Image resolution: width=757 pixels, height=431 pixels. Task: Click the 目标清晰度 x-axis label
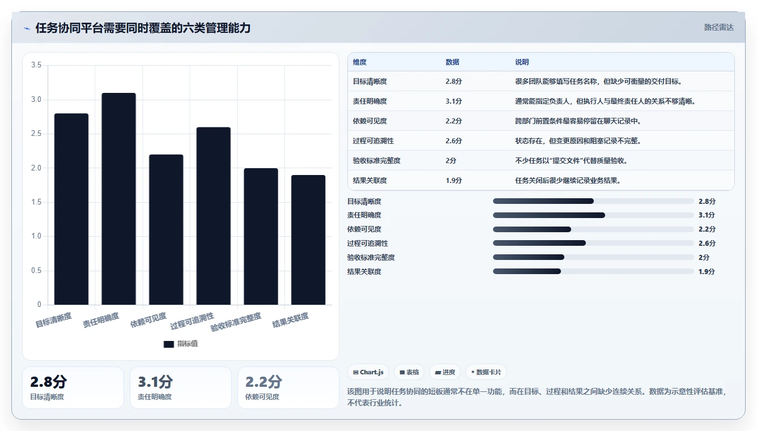[x=54, y=320]
